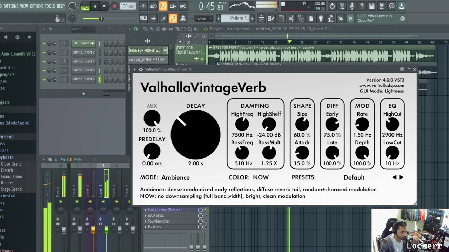
Task: Click the song position slider
Action: tap(109, 19)
